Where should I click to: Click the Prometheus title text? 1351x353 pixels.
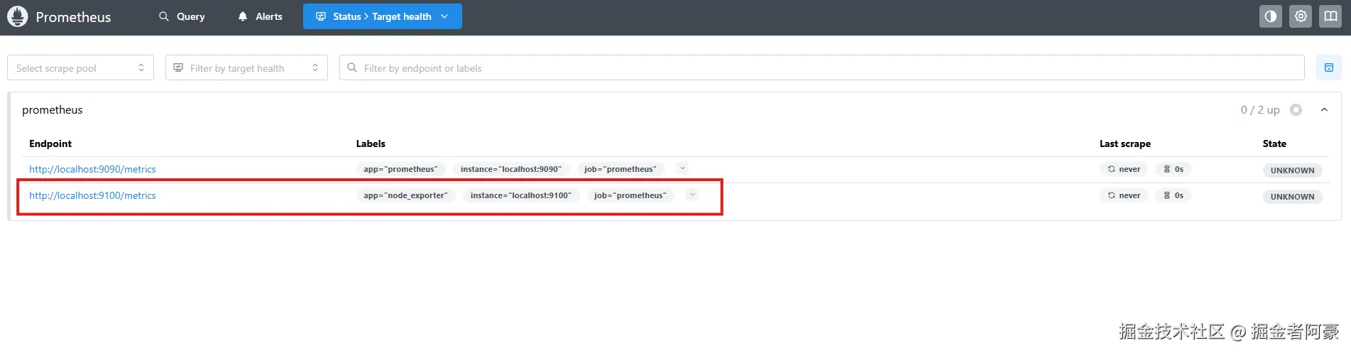click(73, 17)
